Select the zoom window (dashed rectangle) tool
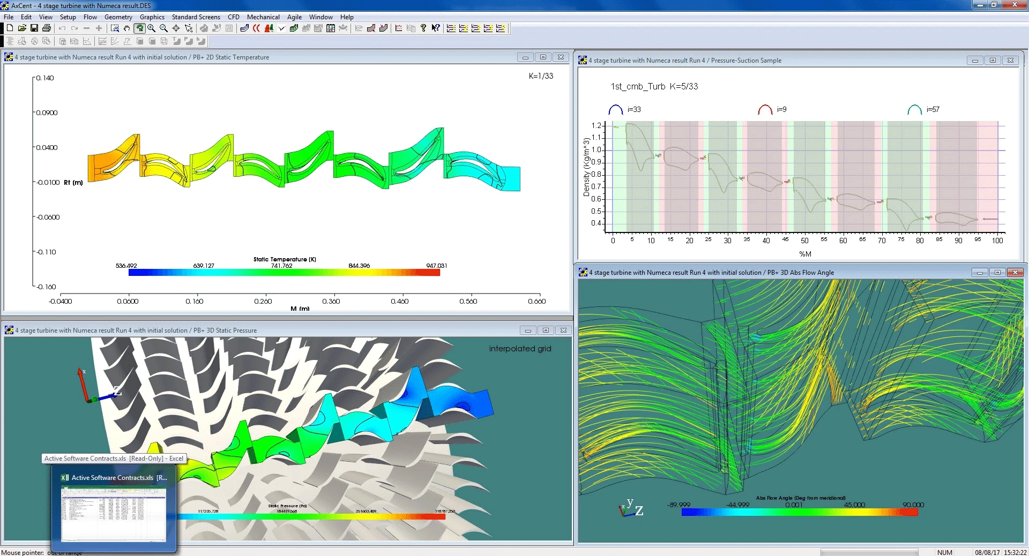This screenshot has width=1029, height=556. [x=115, y=28]
